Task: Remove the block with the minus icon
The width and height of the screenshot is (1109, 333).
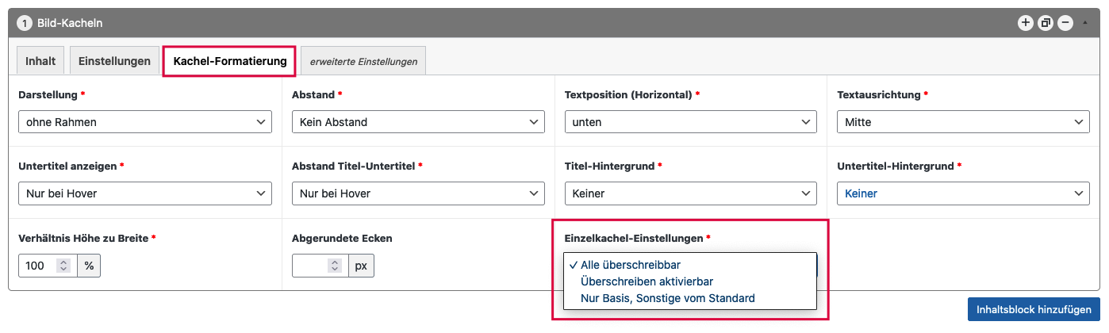Action: (x=1065, y=23)
